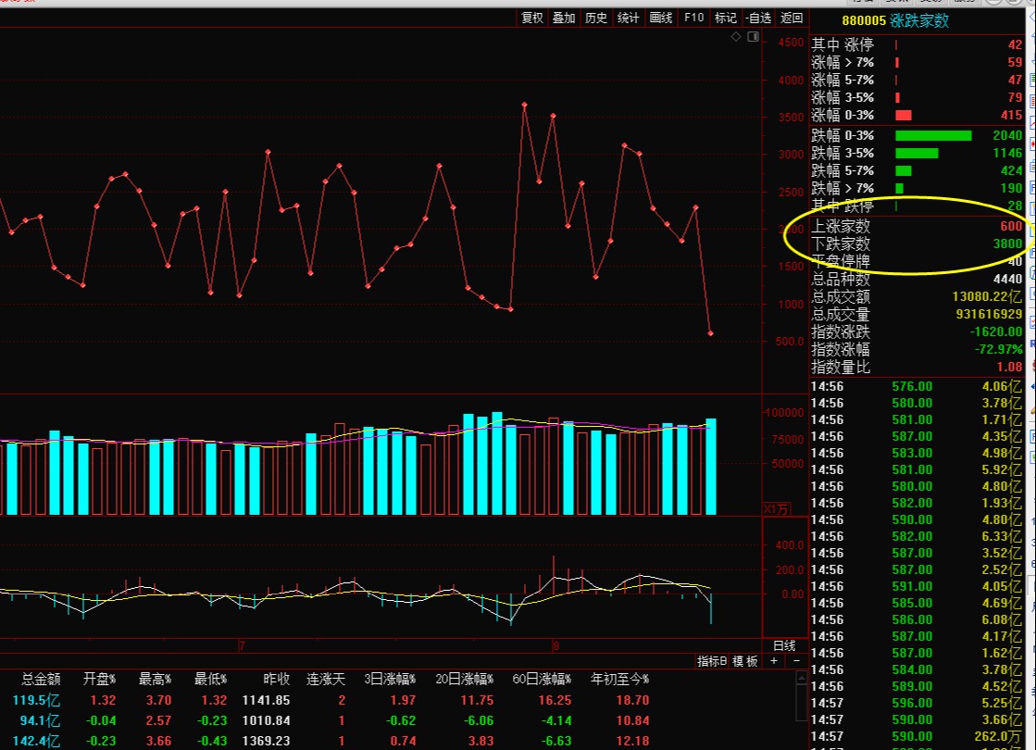Viewport: 1036px width, 750px height.
Task: Click the 昨收 value 1141.85
Action: pyautogui.click(x=266, y=700)
